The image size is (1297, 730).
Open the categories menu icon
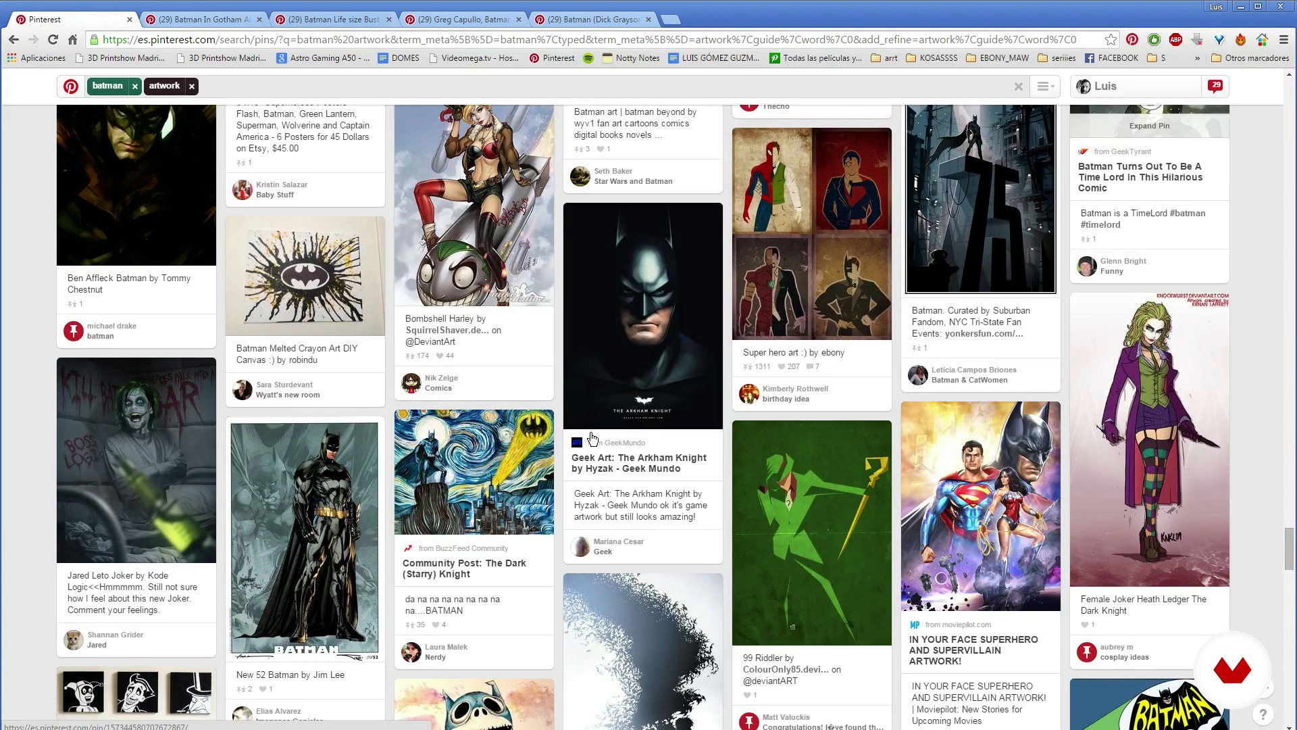coord(1045,87)
